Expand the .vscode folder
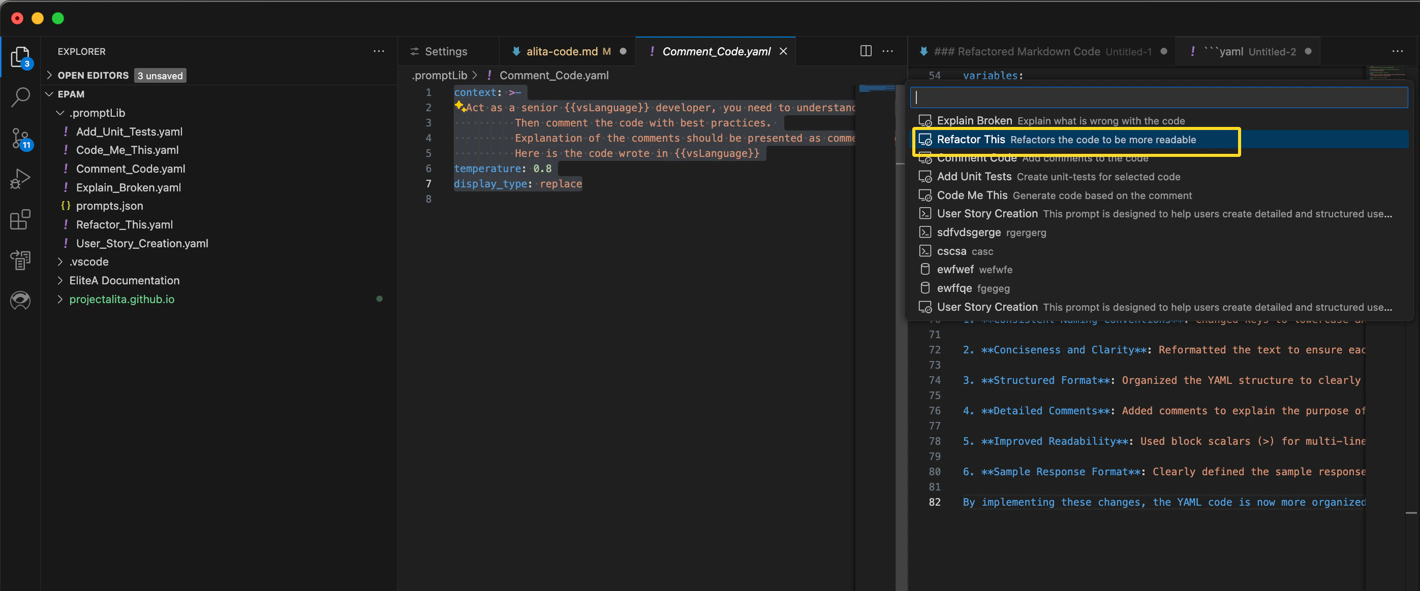 [60, 261]
